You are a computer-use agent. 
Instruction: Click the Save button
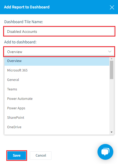point(17,156)
